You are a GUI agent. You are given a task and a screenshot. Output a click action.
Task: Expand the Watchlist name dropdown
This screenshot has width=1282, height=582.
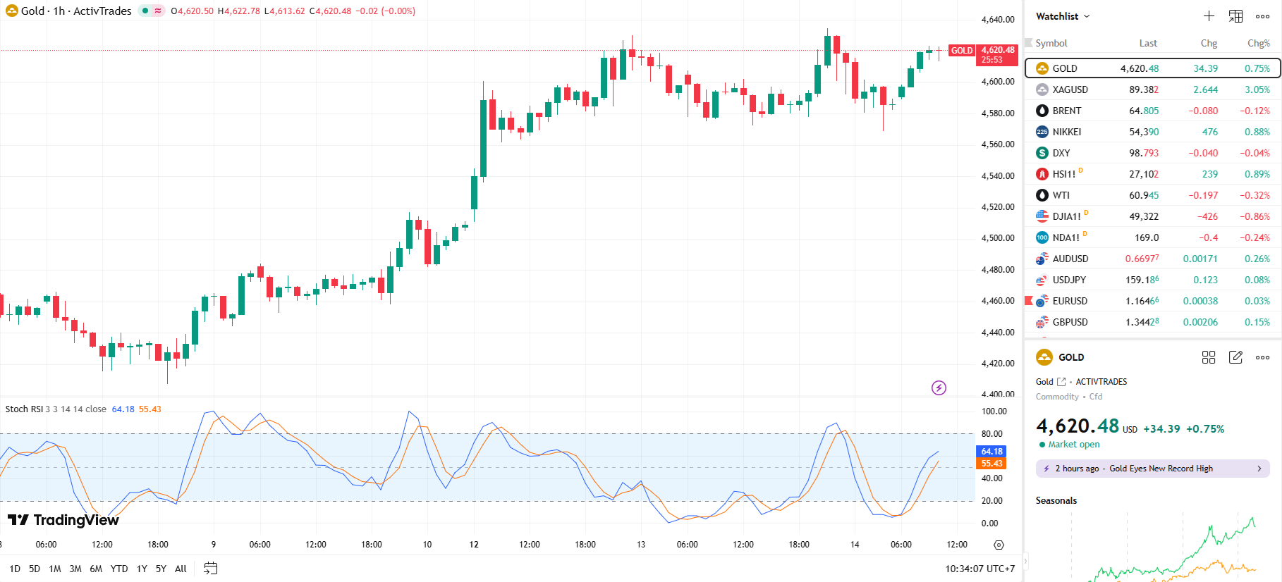click(x=1063, y=16)
